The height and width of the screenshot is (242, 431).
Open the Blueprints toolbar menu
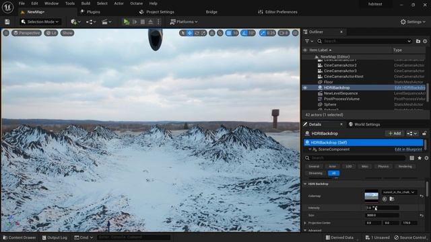[92, 22]
